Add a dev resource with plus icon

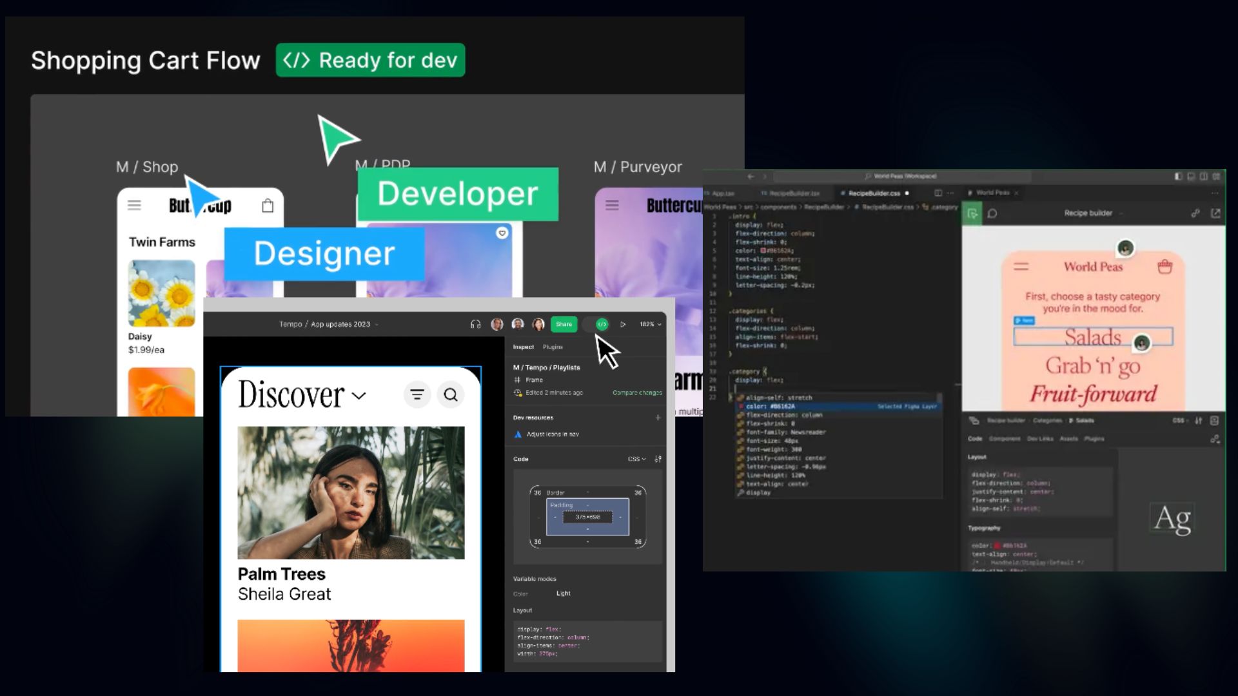658,418
